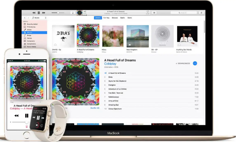Pause playback in iTunes toolbar
236x142 pixels.
(39, 13)
